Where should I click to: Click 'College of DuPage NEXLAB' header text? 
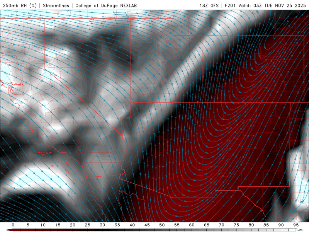tap(106, 5)
